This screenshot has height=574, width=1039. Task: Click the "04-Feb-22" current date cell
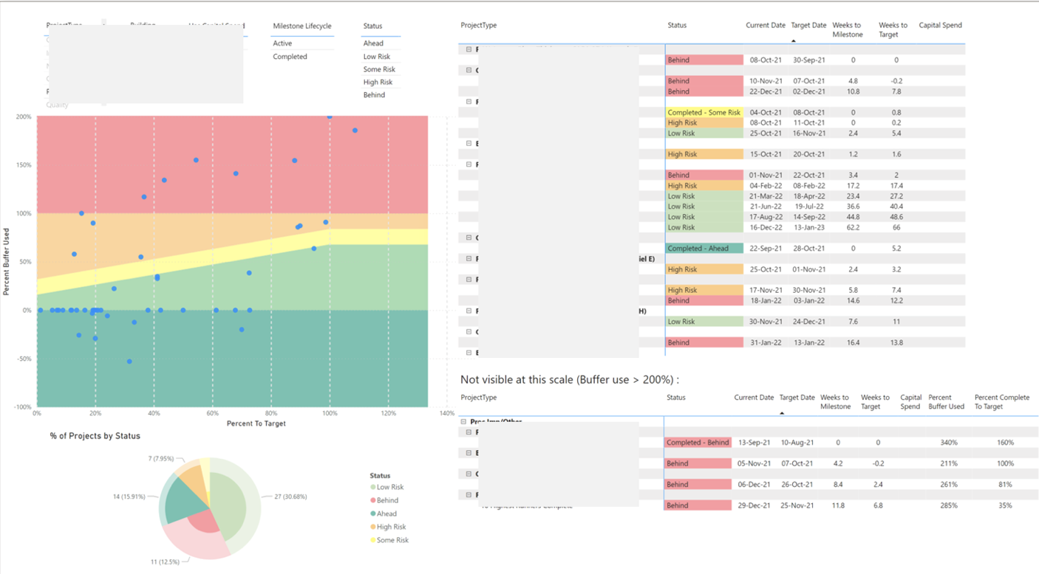766,186
